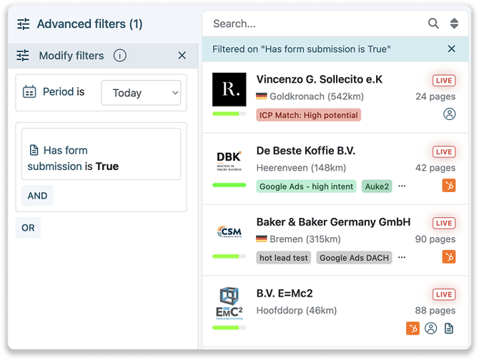The height and width of the screenshot is (360, 479).
Task: Open the Period dropdown set to Today
Action: (x=141, y=93)
